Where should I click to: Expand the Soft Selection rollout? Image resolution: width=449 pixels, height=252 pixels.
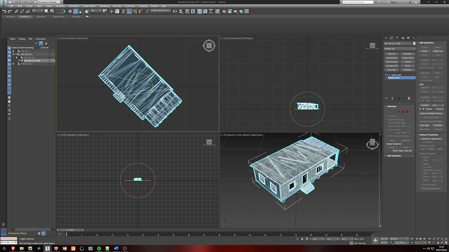pyautogui.click(x=394, y=156)
